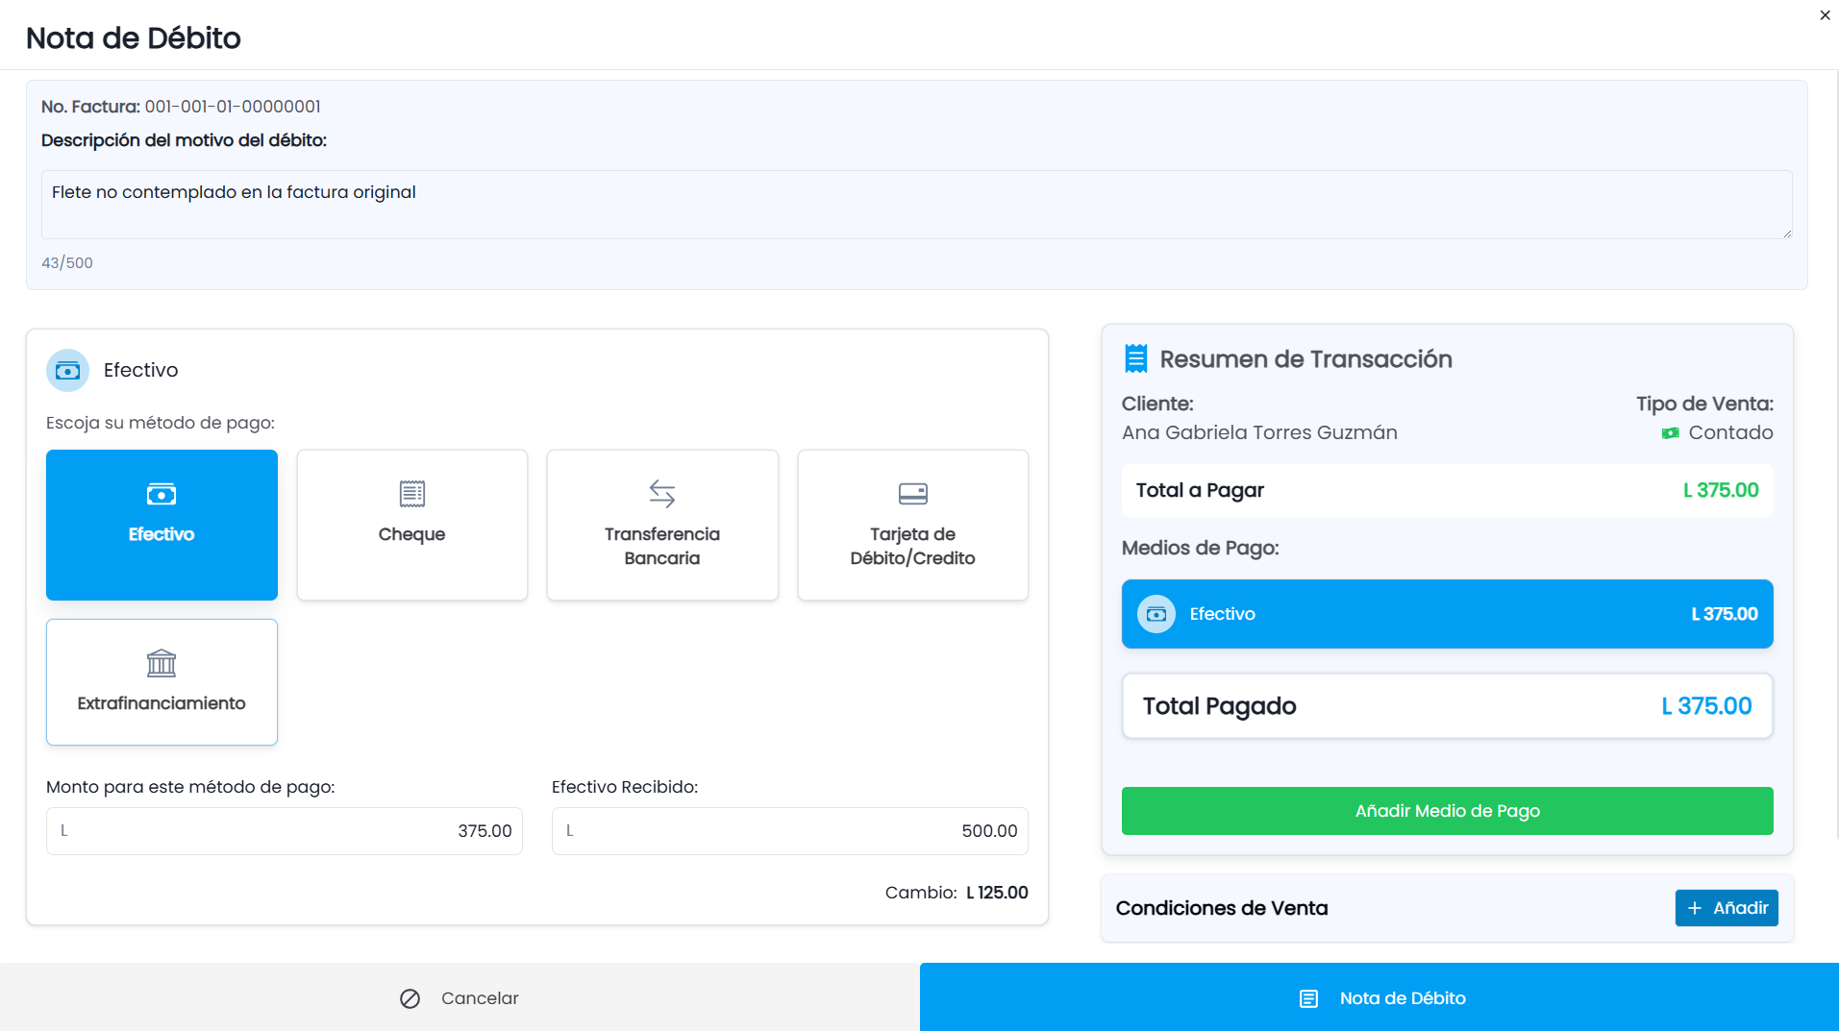Add a Condiciones de Venta entry
Viewport: 1839px width, 1031px height.
click(x=1727, y=908)
